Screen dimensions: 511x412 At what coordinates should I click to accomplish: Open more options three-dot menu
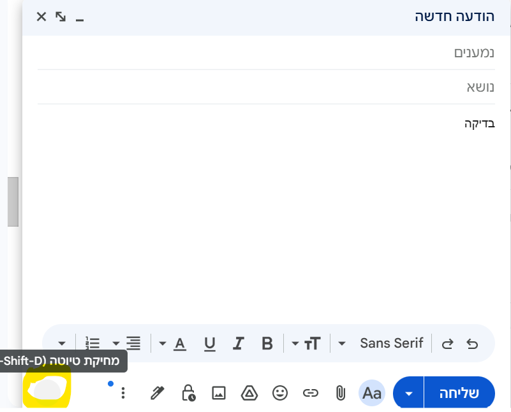click(123, 393)
